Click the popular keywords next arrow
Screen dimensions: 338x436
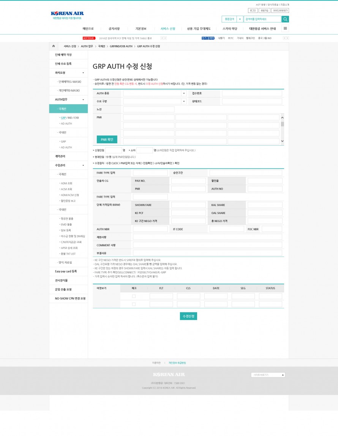coord(287,38)
